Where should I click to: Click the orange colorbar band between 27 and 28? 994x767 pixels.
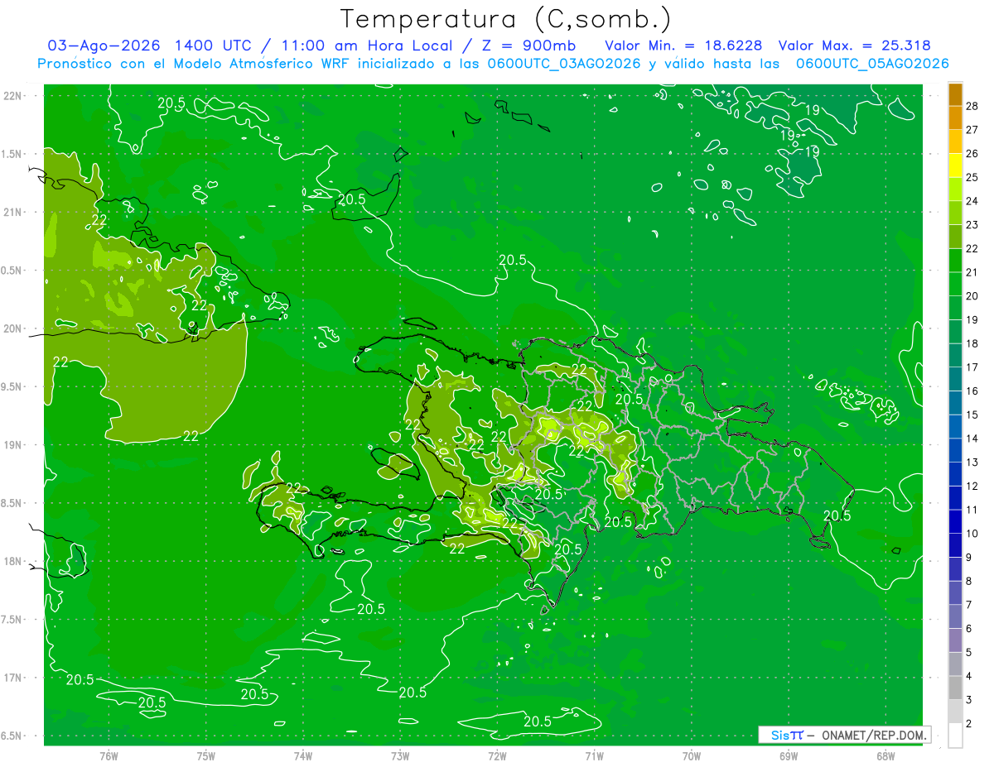(955, 117)
